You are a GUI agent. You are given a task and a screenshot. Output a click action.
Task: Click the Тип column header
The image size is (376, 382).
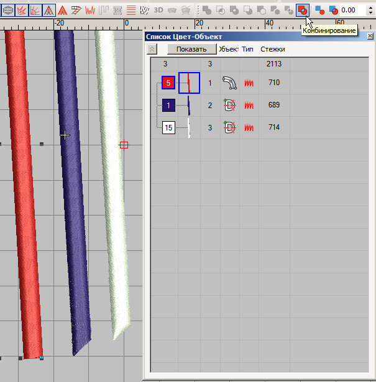(x=247, y=48)
